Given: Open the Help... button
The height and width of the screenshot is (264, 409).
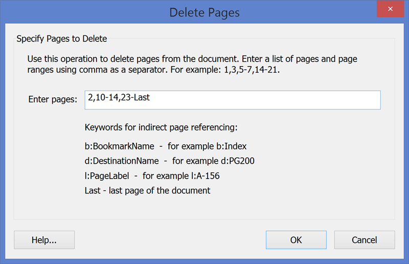Looking at the screenshot, I should [x=44, y=240].
